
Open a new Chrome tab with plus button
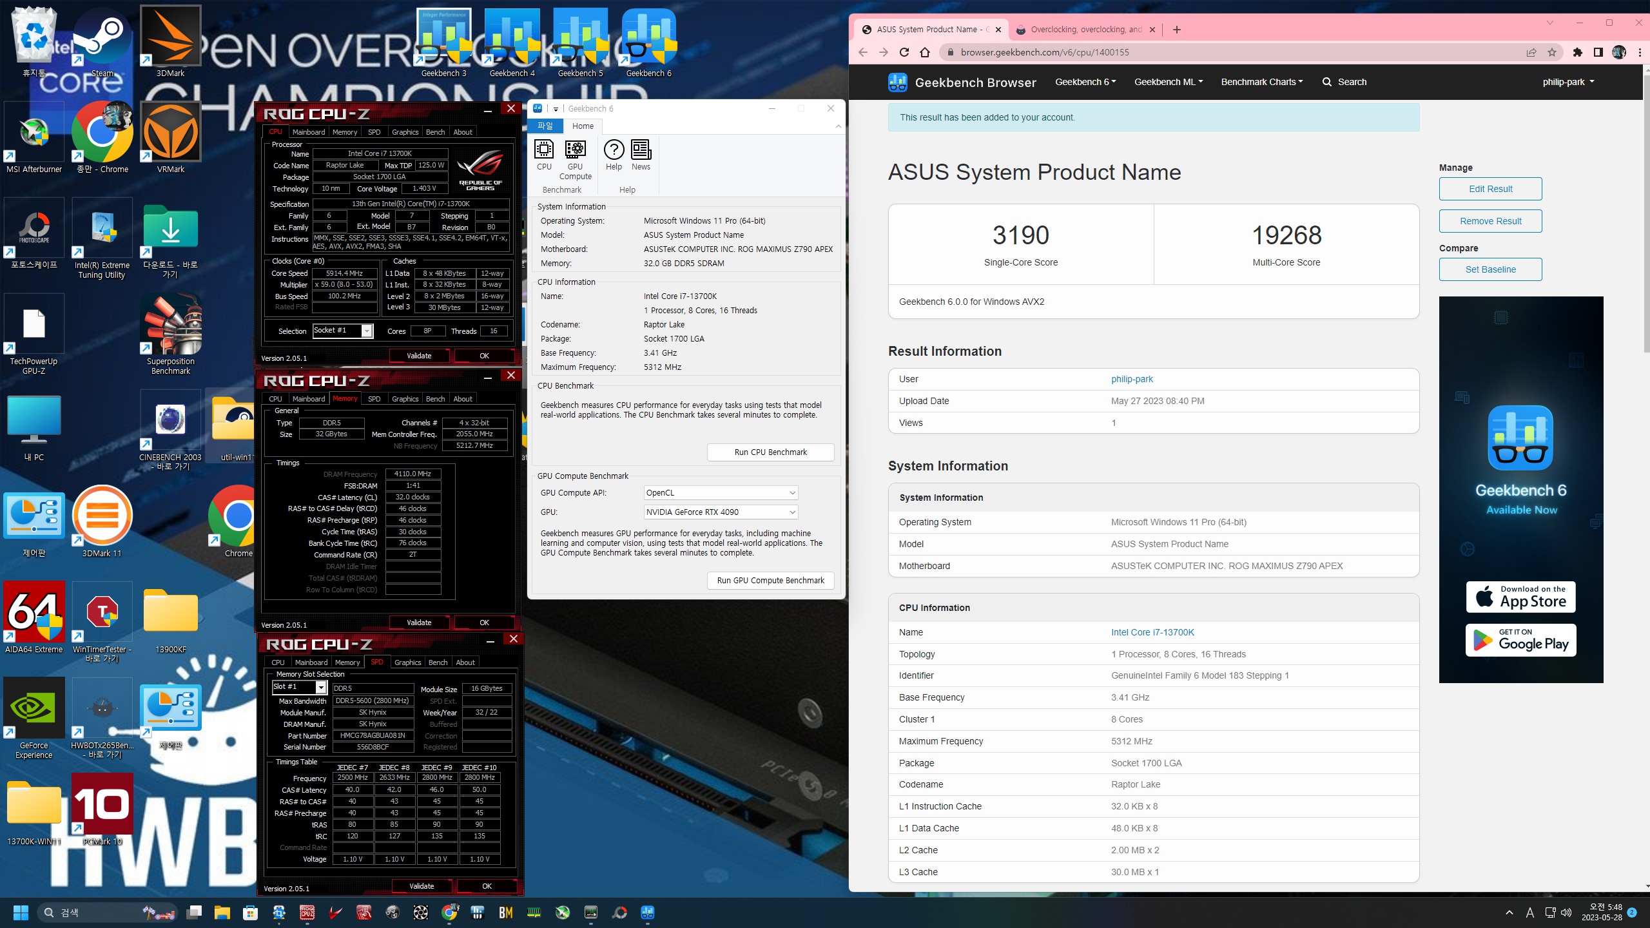pyautogui.click(x=1176, y=30)
